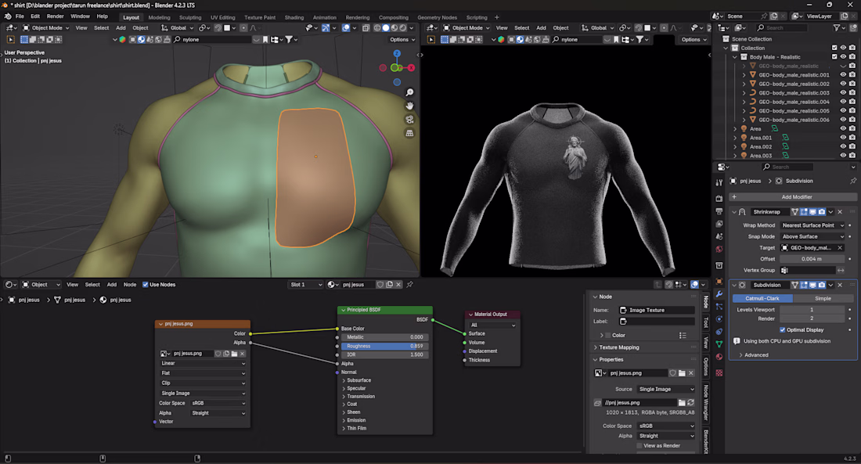
Task: Remove the Shrinkwrap modifier with its X icon
Action: (x=840, y=212)
